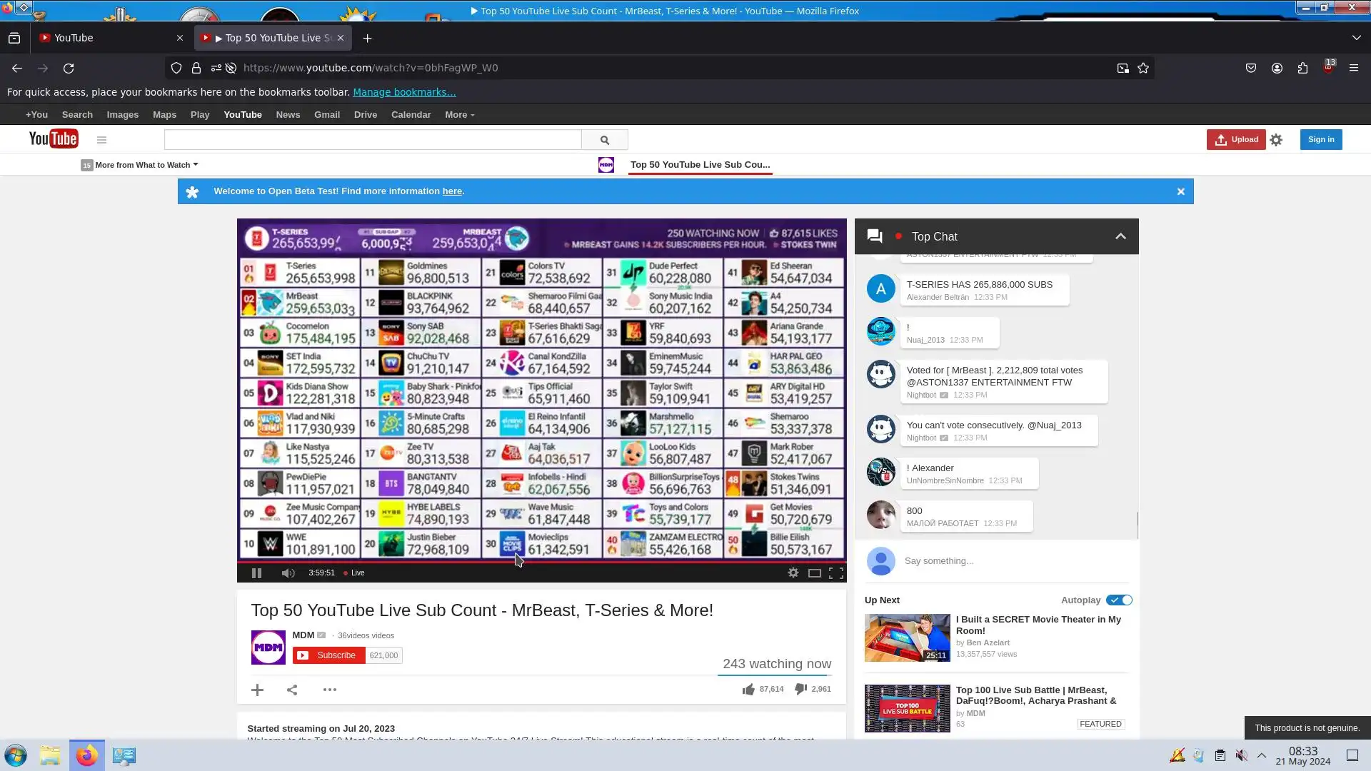
Task: Expand More from What to Watch
Action: 143,165
